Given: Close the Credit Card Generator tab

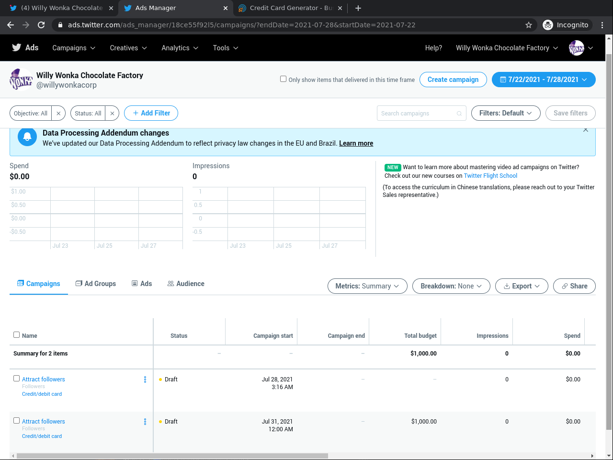Looking at the screenshot, I should (x=340, y=8).
